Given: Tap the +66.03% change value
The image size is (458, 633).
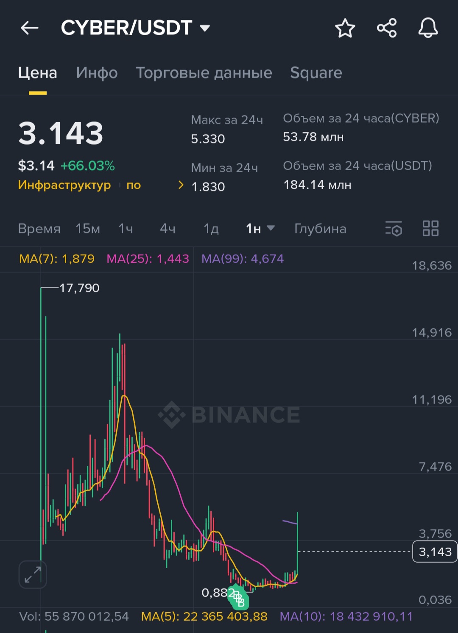Looking at the screenshot, I should (88, 165).
